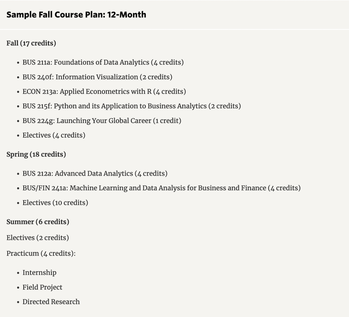Click the Spring (18 credits) heading

click(36, 154)
